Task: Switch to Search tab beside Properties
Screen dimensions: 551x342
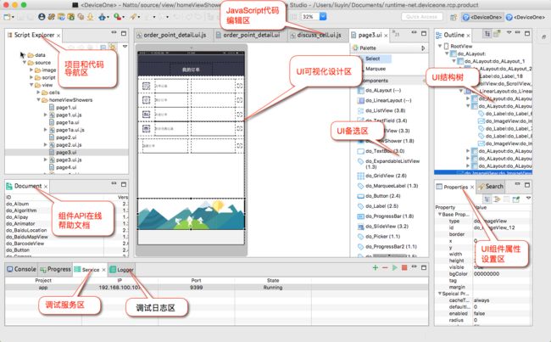Action: [x=491, y=187]
